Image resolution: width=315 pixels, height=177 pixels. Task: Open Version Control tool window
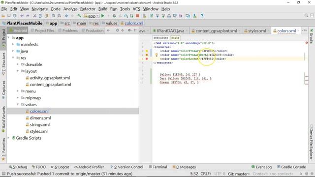tap(127, 167)
